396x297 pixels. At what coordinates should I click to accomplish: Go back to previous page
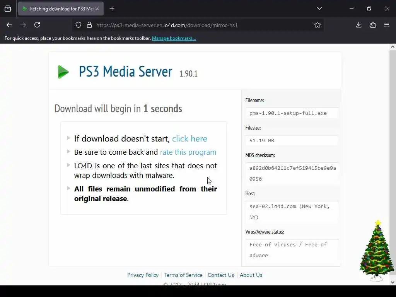[9, 25]
